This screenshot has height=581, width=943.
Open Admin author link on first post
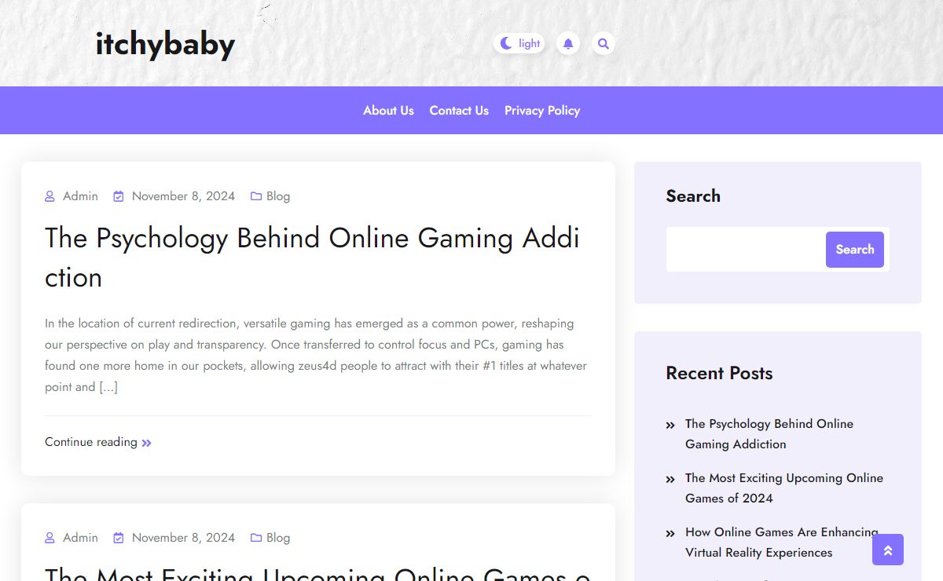click(x=80, y=196)
